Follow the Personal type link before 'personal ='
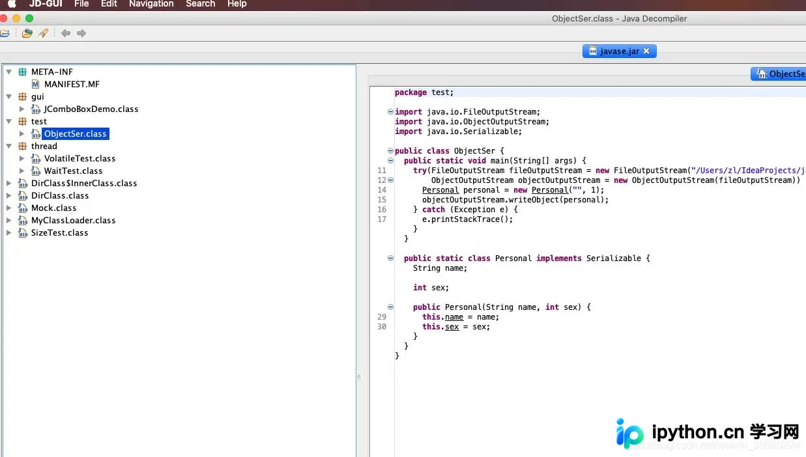Screen dimensions: 806x457 [x=440, y=190]
